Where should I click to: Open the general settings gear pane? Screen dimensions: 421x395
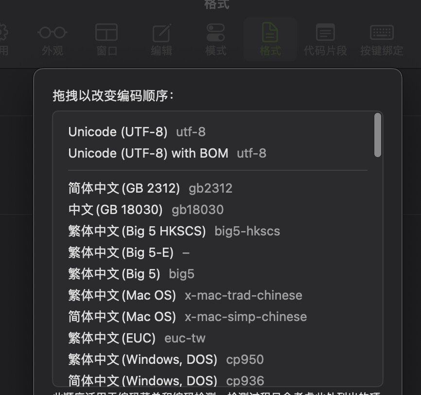(x=3, y=40)
